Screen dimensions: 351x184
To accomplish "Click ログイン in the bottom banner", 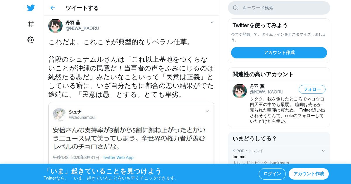I will pyautogui.click(x=272, y=174).
